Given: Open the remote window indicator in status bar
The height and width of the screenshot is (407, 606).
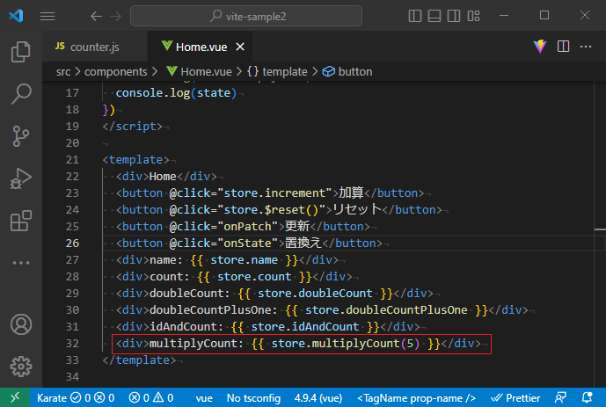Looking at the screenshot, I should 15,397.
